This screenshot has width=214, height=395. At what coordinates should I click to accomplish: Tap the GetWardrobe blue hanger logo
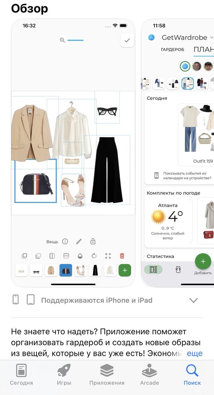[x=151, y=38]
